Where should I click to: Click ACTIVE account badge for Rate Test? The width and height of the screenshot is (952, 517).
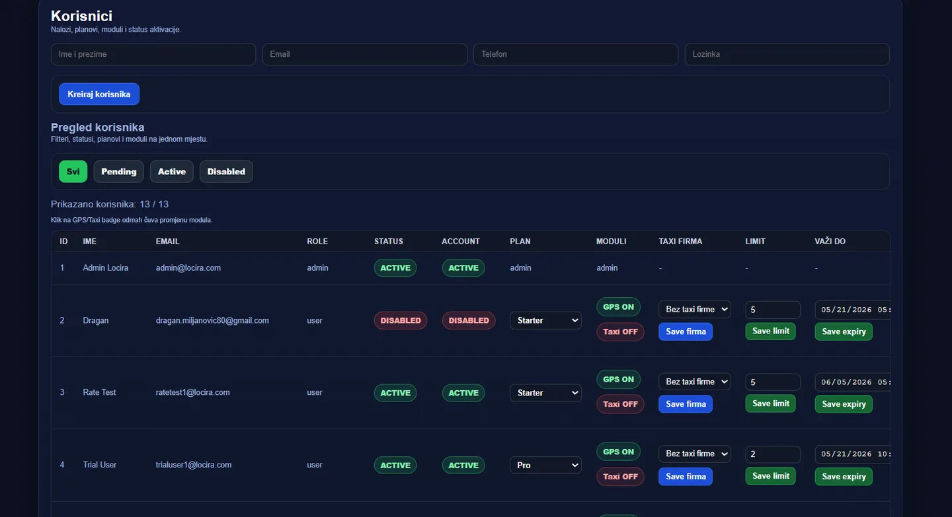tap(463, 393)
